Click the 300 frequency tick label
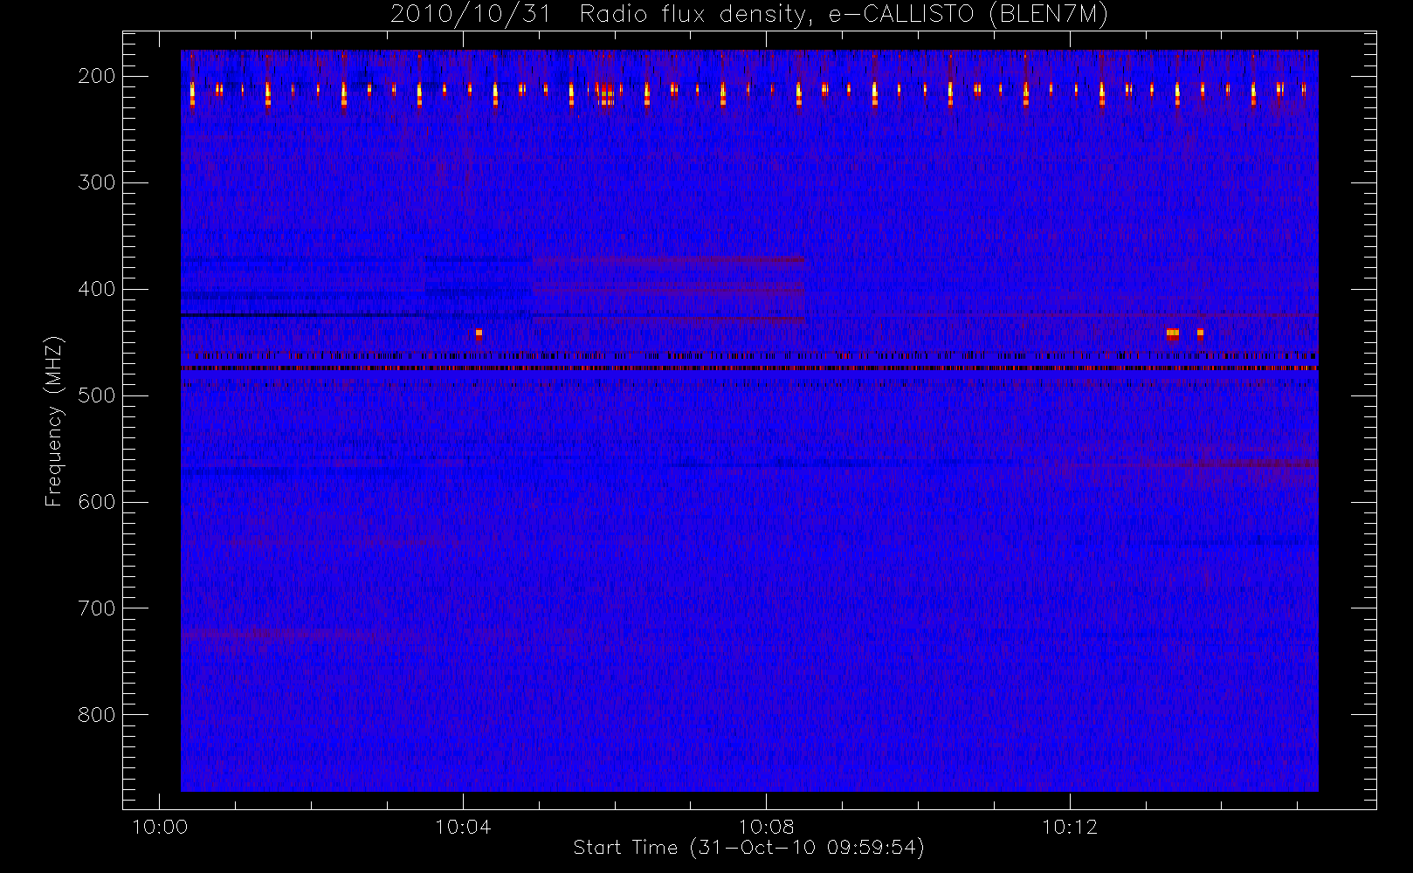 pos(97,182)
